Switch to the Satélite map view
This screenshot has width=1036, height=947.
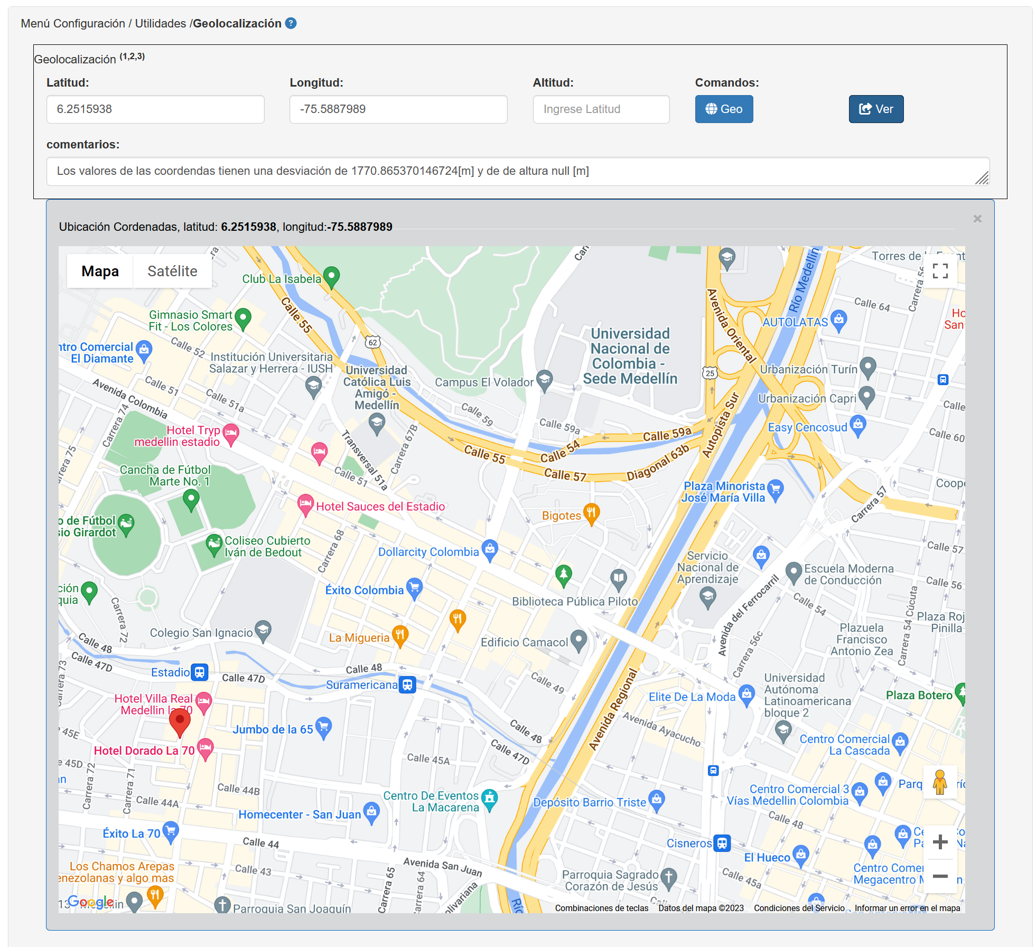coord(172,271)
